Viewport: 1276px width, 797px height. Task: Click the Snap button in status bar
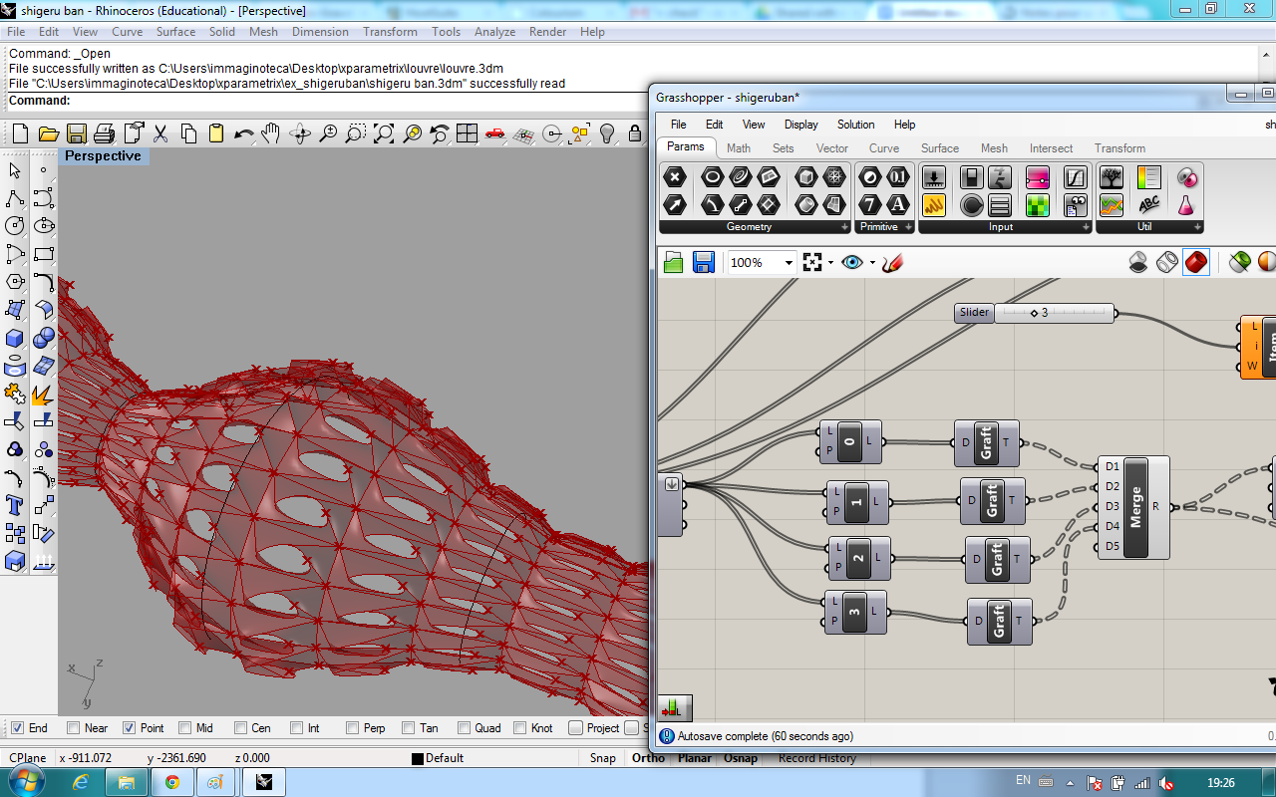[x=602, y=758]
